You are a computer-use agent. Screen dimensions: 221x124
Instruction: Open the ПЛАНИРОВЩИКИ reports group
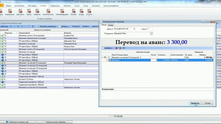(x=62, y=13)
